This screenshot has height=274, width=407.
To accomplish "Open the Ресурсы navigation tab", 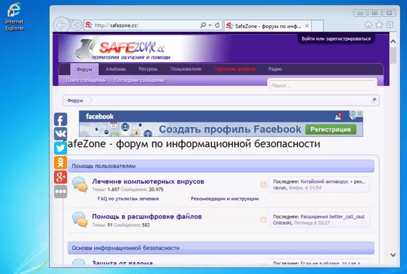I will click(x=148, y=69).
